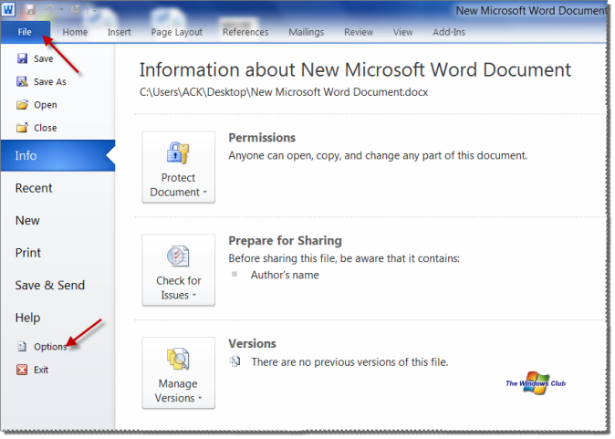The width and height of the screenshot is (615, 439).
Task: Choose Exit in the Backstage menu
Action: click(41, 370)
